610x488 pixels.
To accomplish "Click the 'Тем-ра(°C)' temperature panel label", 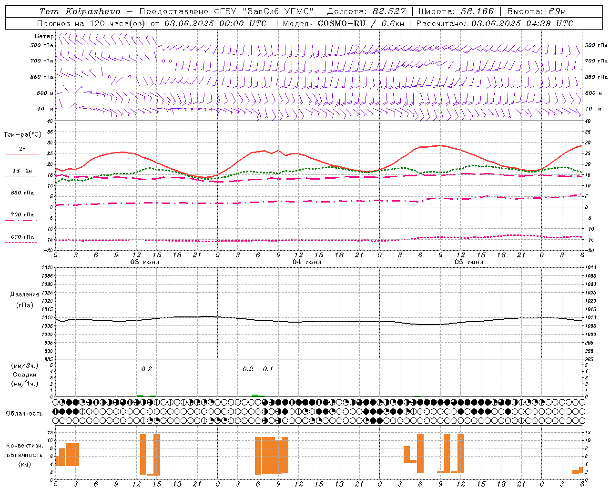I will point(22,135).
